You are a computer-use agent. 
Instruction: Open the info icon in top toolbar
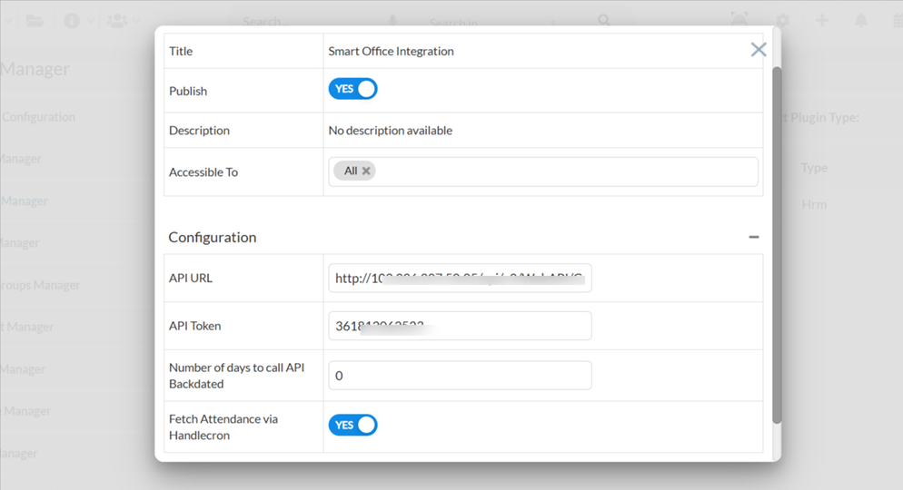click(72, 21)
